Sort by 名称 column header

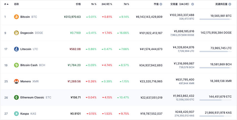[16, 4]
